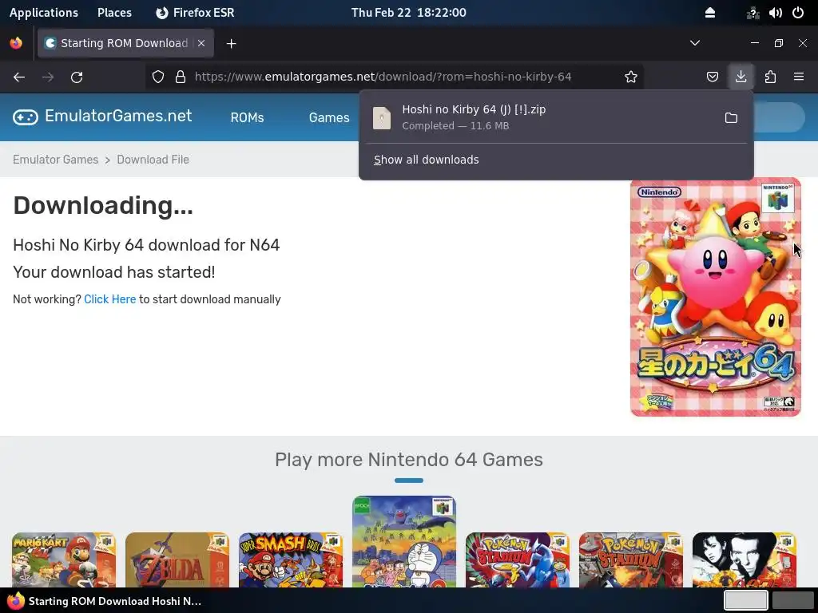Open the tracking protection shield icon
The image size is (818, 613).
click(158, 77)
